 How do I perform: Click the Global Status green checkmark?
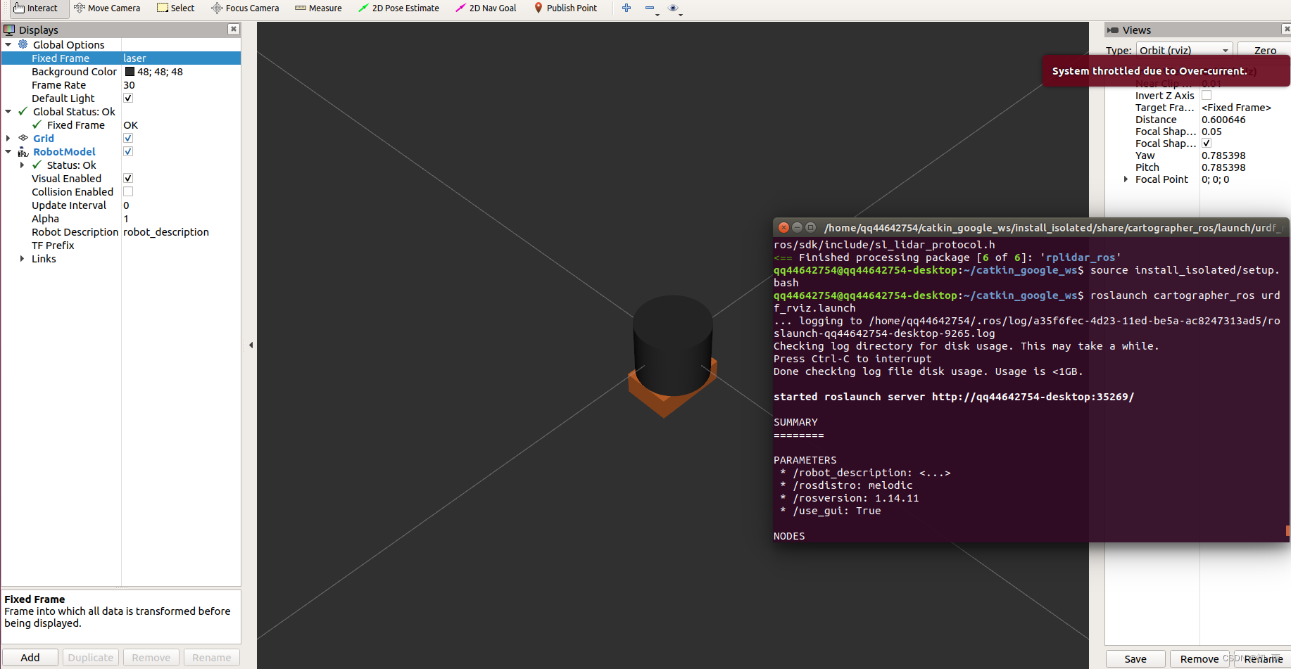[x=23, y=111]
